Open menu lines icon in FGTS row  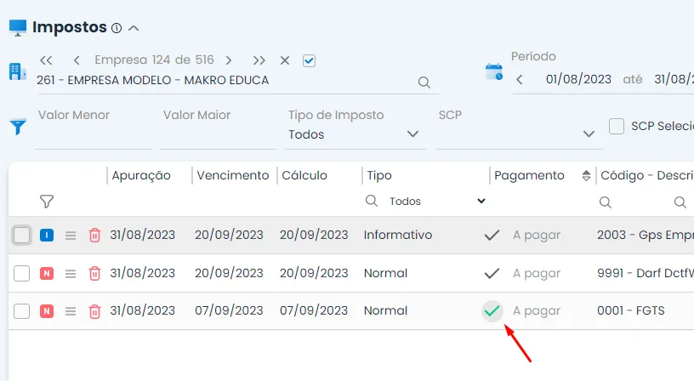pyautogui.click(x=71, y=311)
